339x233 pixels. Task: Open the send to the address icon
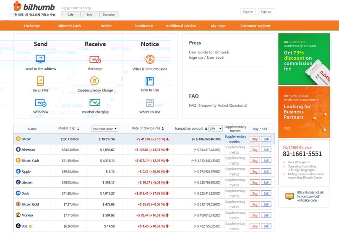pos(40,59)
